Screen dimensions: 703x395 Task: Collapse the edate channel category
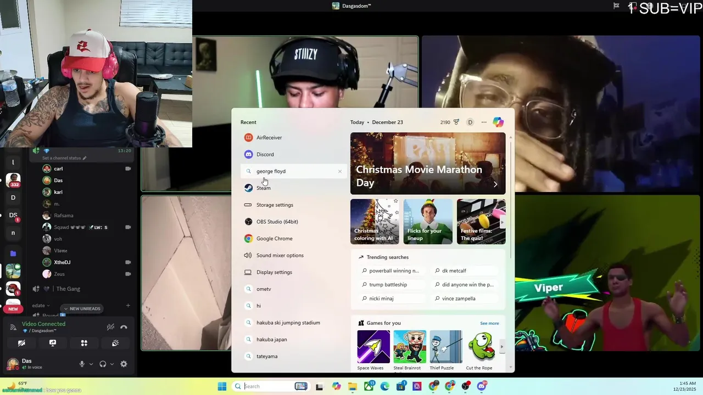[x=41, y=306]
